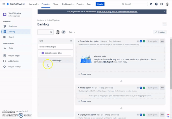The width and height of the screenshot is (172, 119).
Task: Click sprint divider handle below Data Collection Sprint
Action: 121,81
